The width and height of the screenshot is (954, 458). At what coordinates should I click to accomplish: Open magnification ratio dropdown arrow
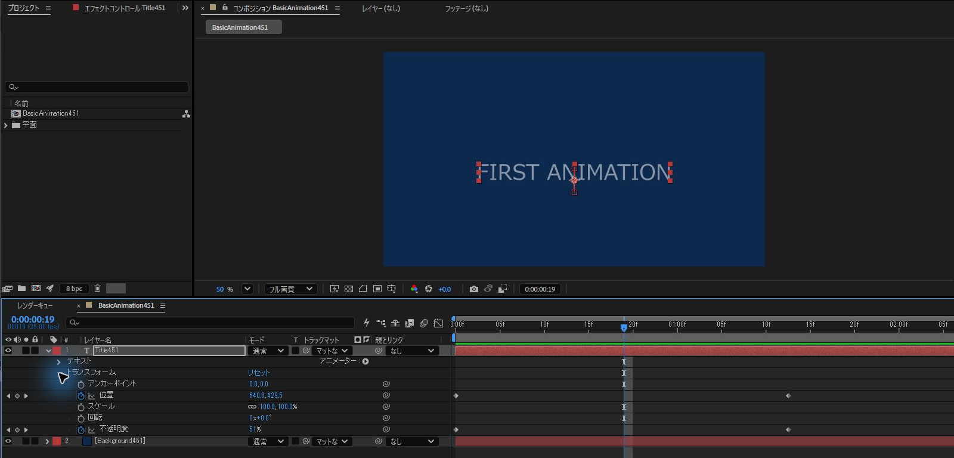coord(247,289)
